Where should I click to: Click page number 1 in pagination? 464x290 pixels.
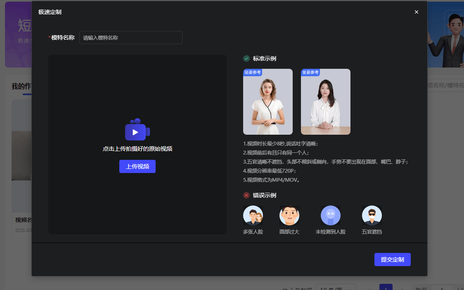[386, 288]
